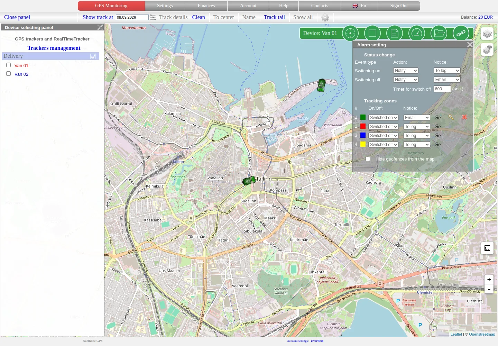The height and width of the screenshot is (346, 498).
Task: Open the Finances menu
Action: pyautogui.click(x=206, y=6)
